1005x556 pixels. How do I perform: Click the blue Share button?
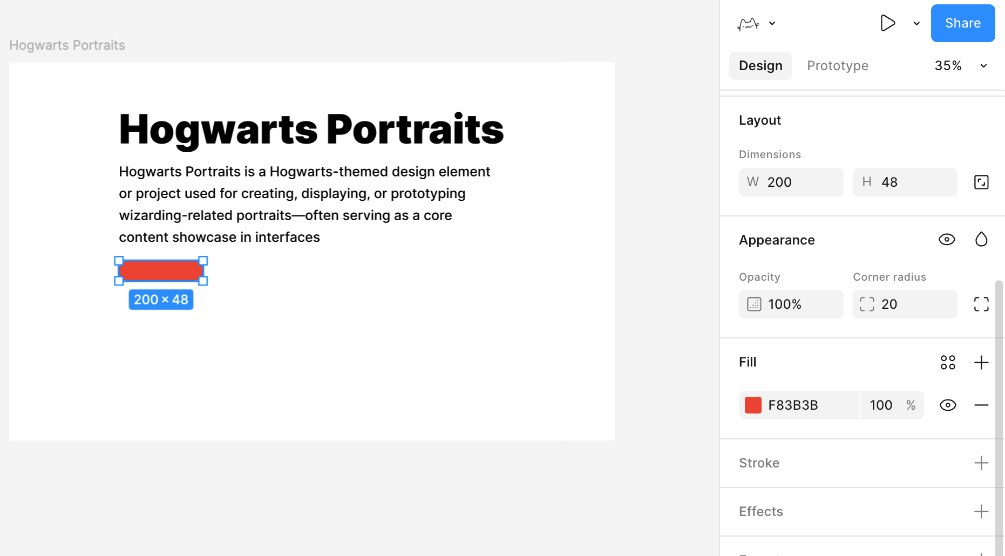pos(962,23)
